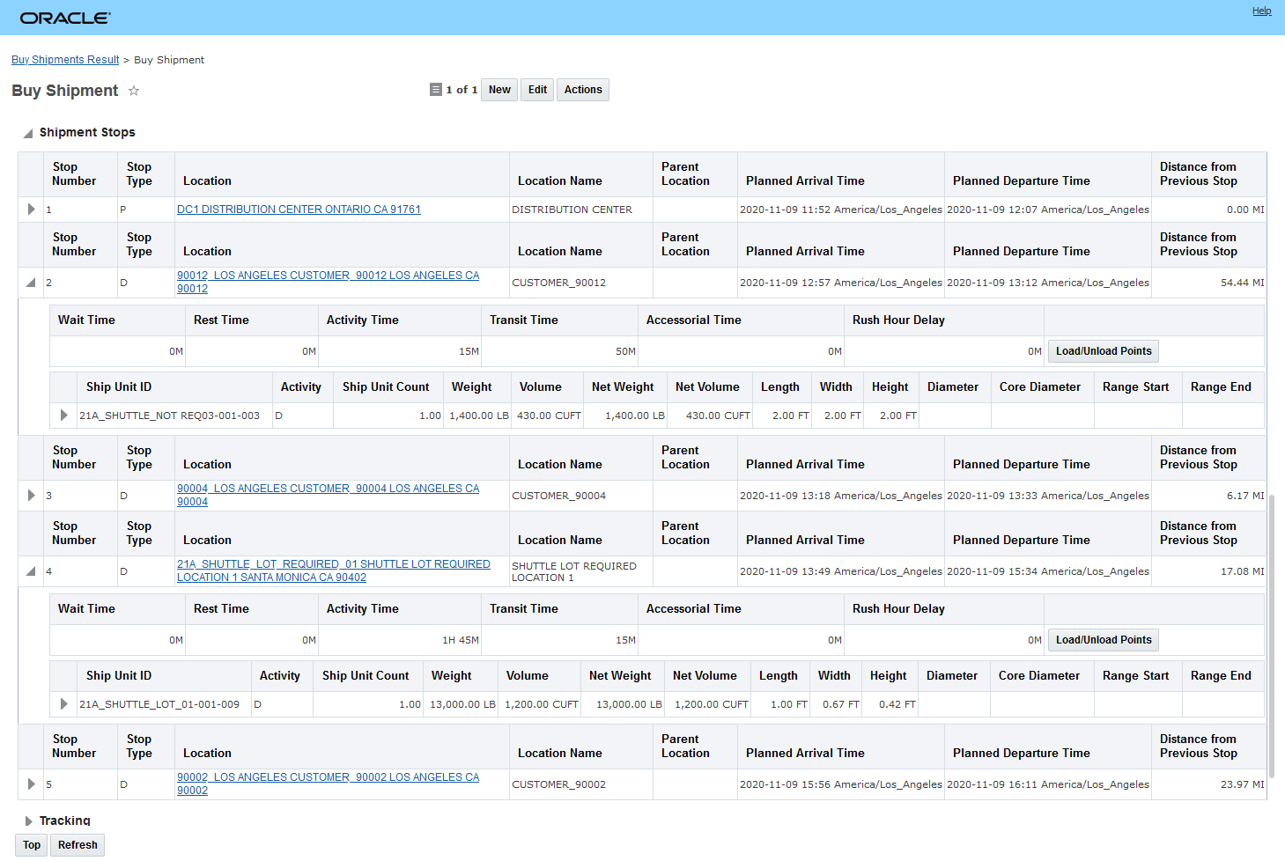Select the 0.42 FT height value
This screenshot has width=1285, height=861.
[x=897, y=704]
